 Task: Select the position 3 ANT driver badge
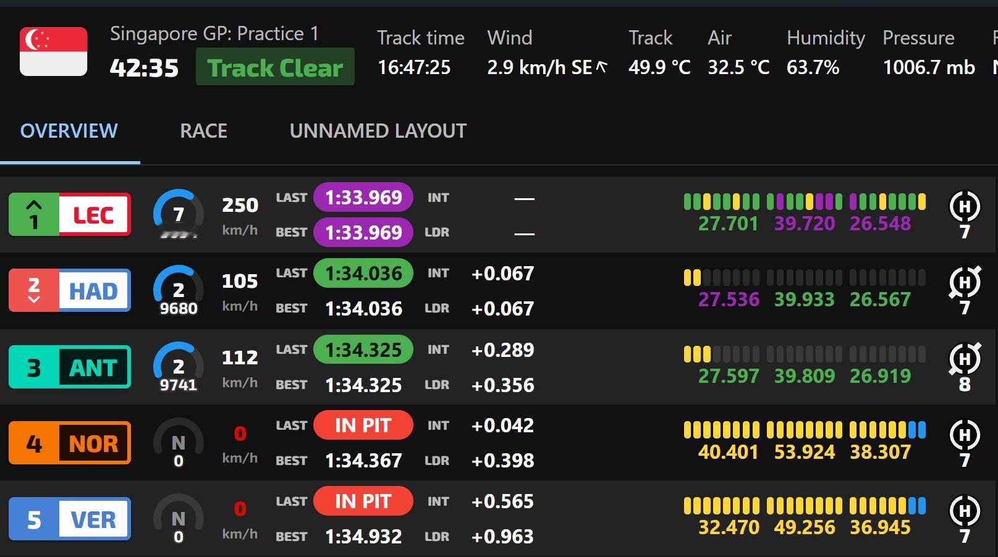(70, 367)
